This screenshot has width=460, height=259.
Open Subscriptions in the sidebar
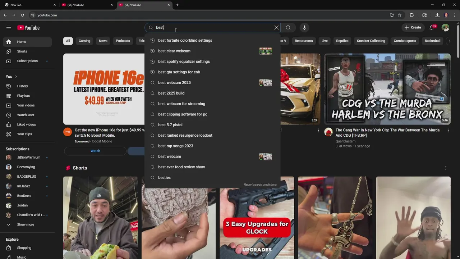27,61
